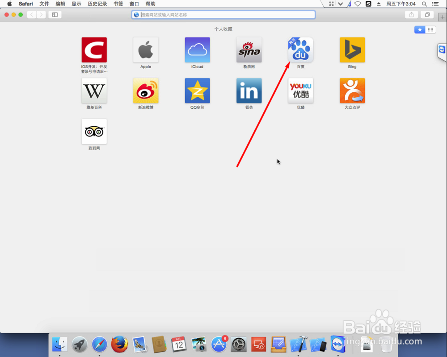Click the 个人收藏 heading text
This screenshot has width=447, height=357.
(223, 29)
